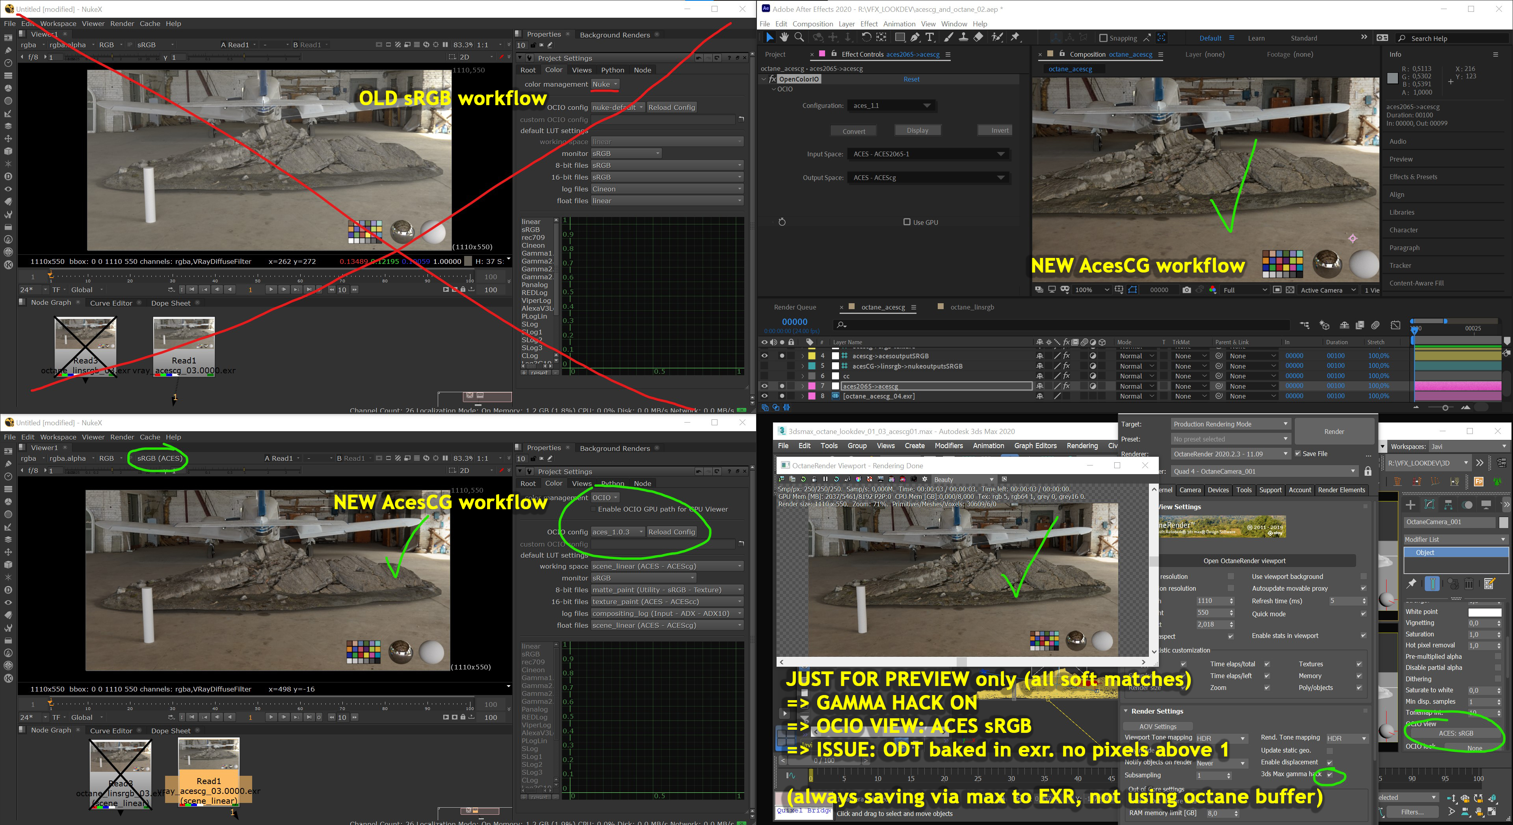Open working space scene_linear dropdown in lower Nuke

(x=667, y=567)
